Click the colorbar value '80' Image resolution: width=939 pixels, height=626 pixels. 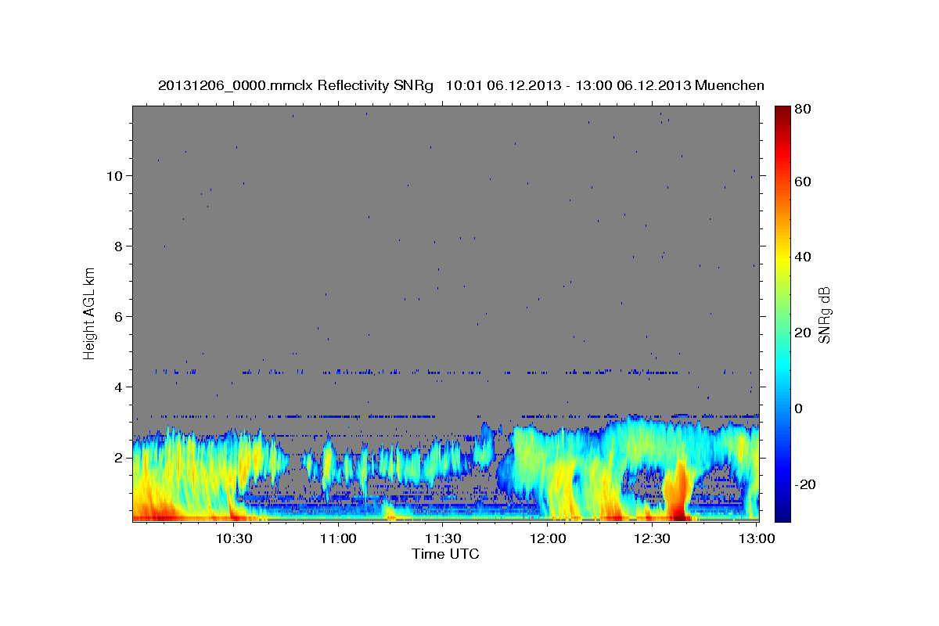(804, 110)
